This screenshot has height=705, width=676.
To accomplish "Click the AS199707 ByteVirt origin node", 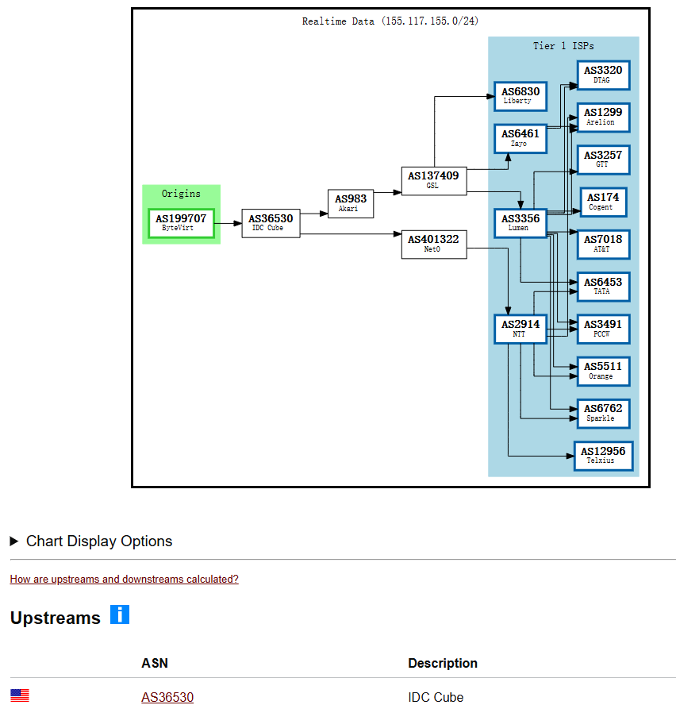I will coord(181,223).
